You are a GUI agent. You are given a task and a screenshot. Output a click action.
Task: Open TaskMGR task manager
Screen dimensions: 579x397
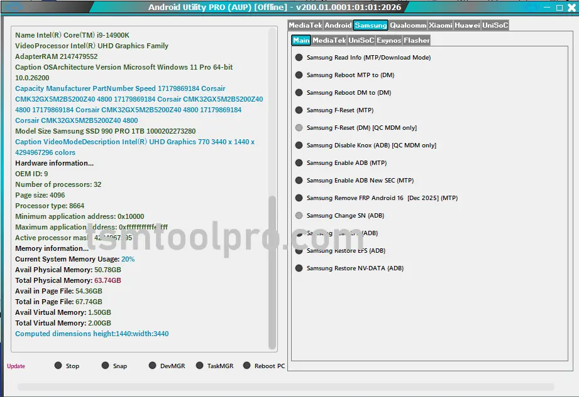(x=215, y=366)
